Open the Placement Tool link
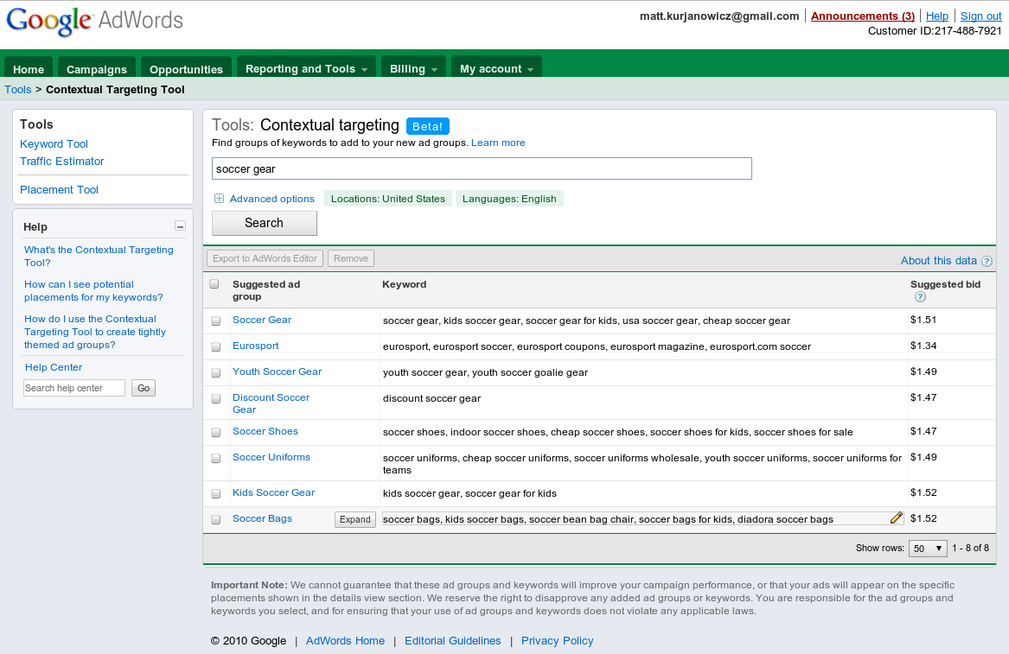The width and height of the screenshot is (1009, 654). click(59, 190)
